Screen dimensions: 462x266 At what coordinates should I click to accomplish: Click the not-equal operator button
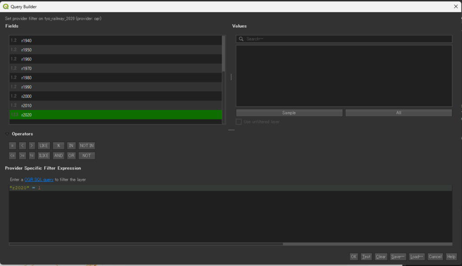pos(32,156)
